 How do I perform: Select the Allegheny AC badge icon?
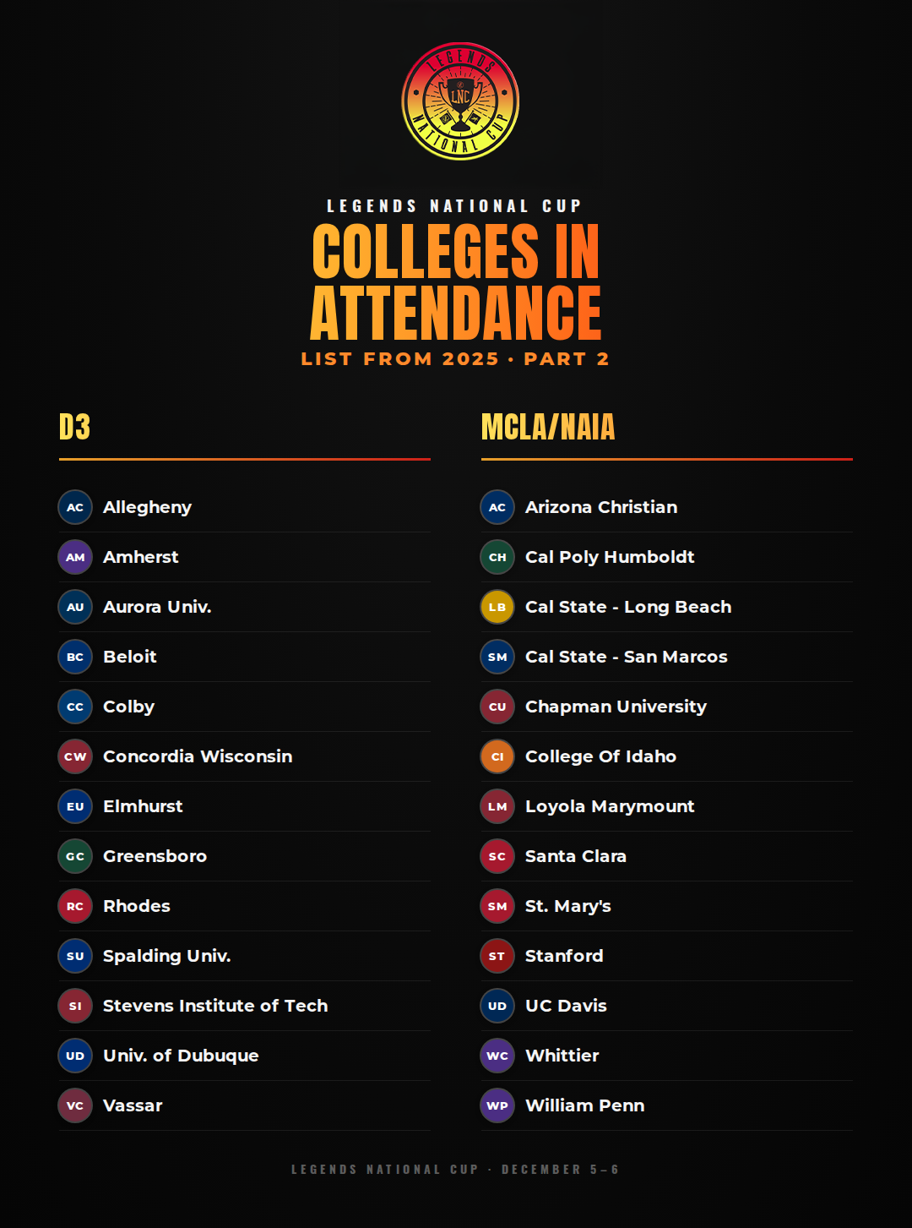pos(75,507)
